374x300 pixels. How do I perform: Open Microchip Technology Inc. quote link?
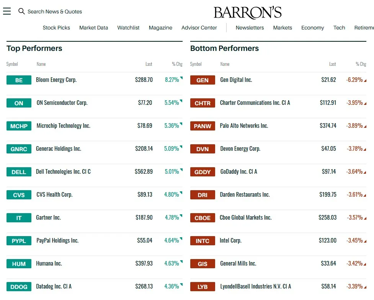point(64,126)
